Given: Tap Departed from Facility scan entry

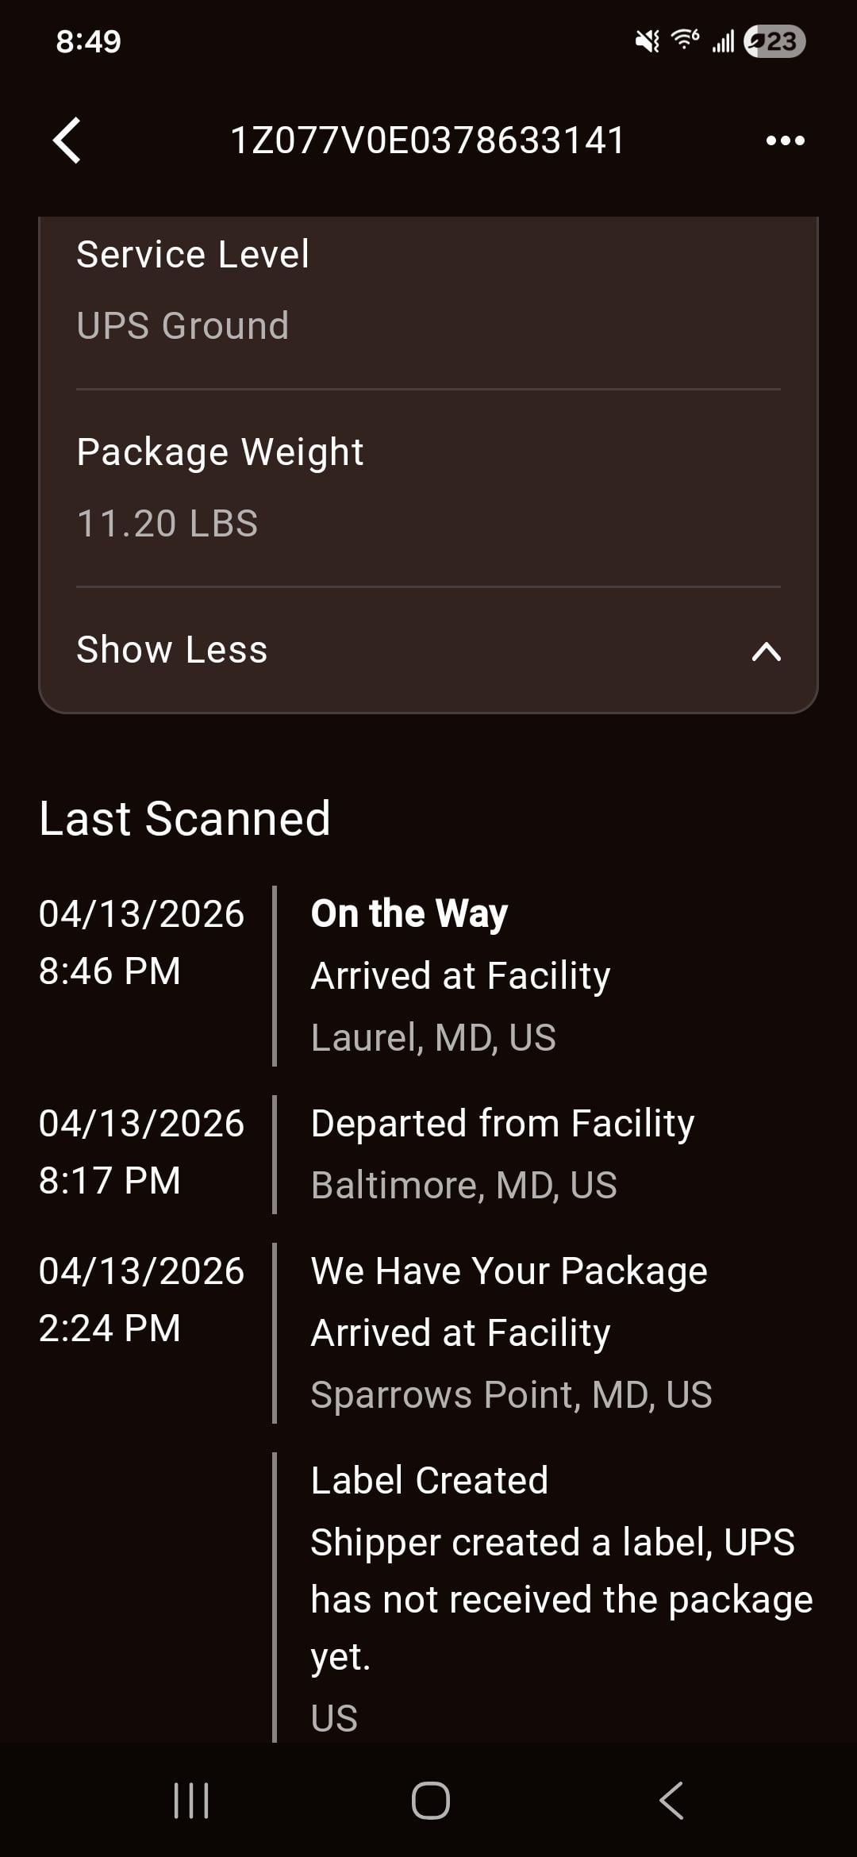Looking at the screenshot, I should [502, 1124].
